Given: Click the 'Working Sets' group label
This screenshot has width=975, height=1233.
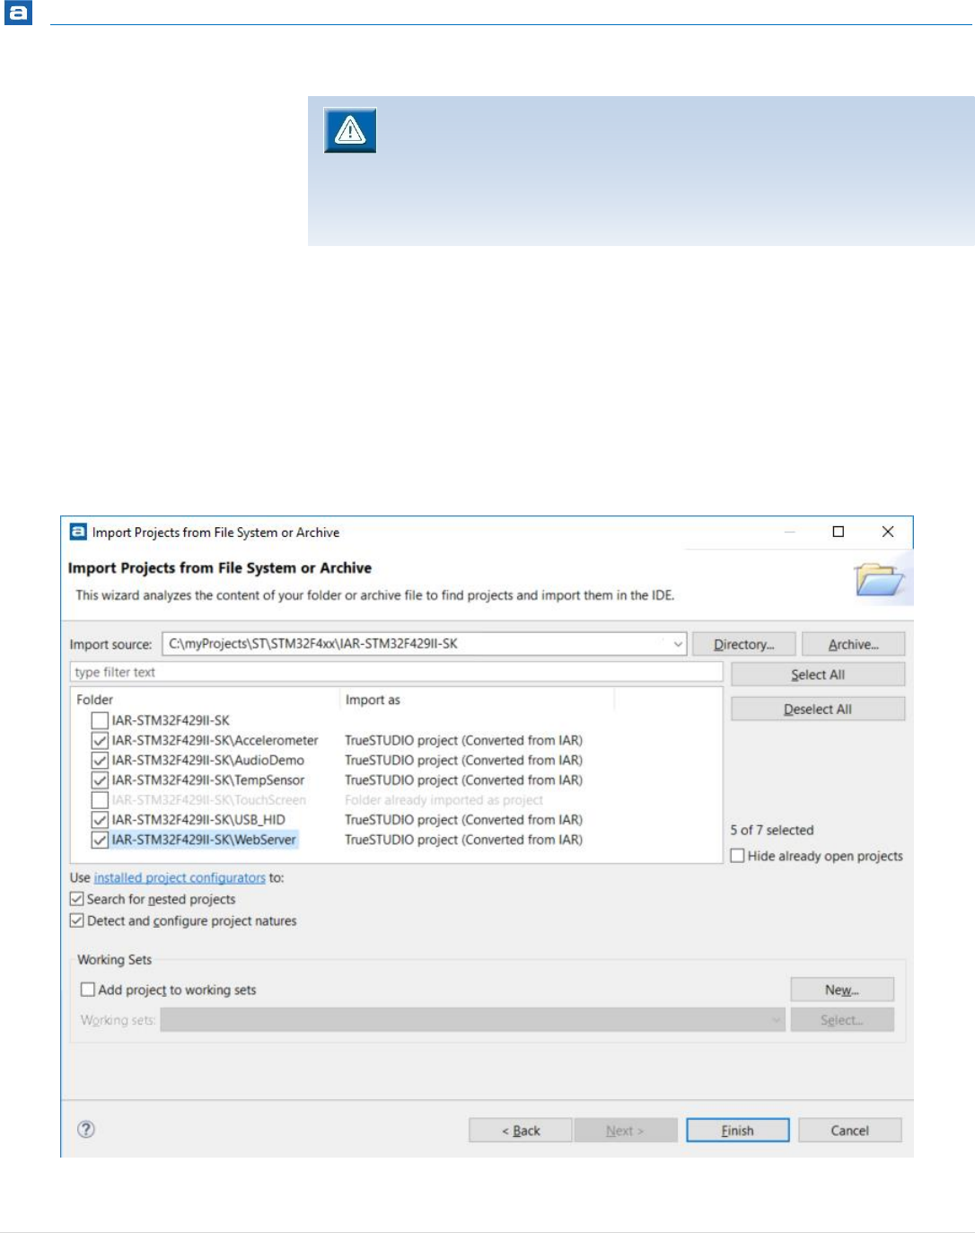Looking at the screenshot, I should (x=115, y=959).
